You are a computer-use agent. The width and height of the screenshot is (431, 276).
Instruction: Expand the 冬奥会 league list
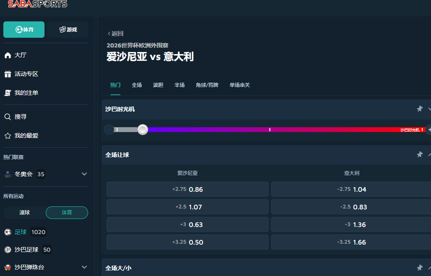[x=84, y=174]
